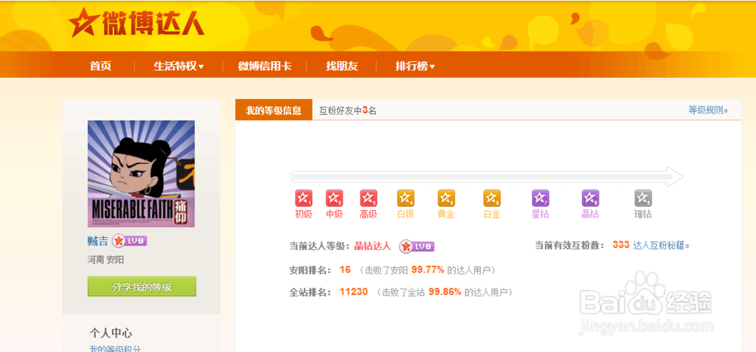756x352 pixels.
Task: Click the level progress bar arrow
Action: pos(486,177)
